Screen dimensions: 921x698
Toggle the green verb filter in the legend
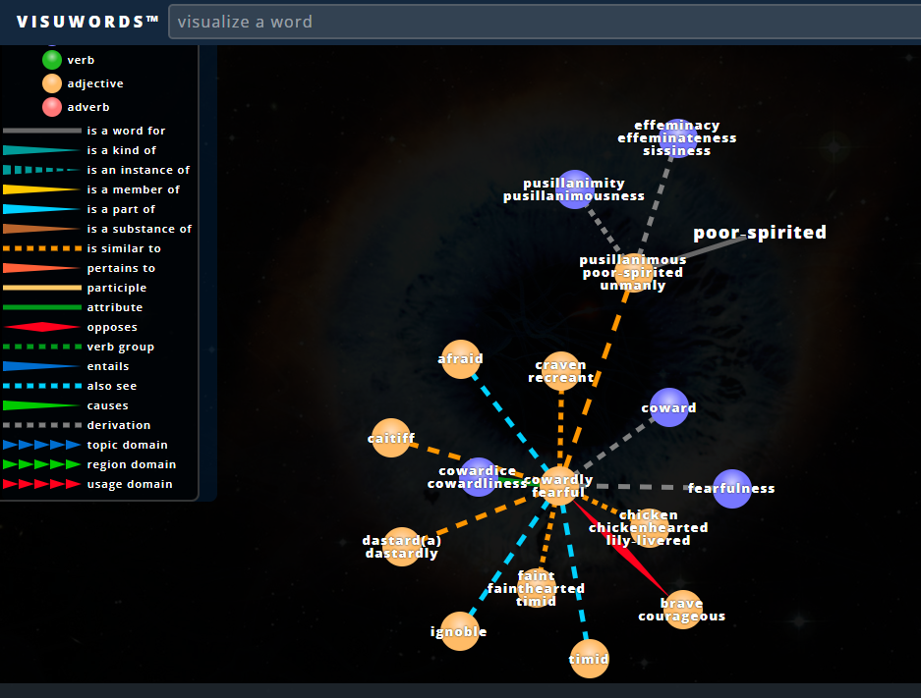[50, 60]
